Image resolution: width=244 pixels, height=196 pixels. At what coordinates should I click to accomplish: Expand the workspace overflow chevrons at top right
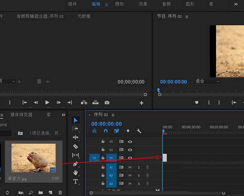[x=236, y=4]
